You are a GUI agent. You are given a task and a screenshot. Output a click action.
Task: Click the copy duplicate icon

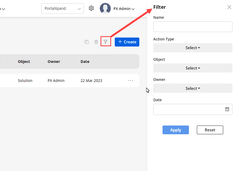87,42
